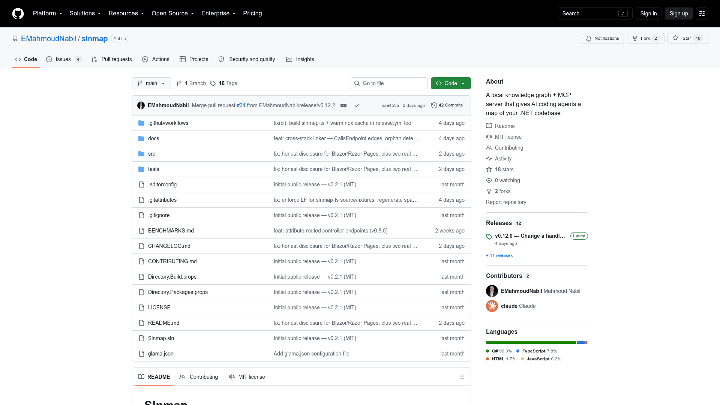This screenshot has height=405, width=720.
Task: Click the branch icon beside 1 Branch
Action: (179, 83)
